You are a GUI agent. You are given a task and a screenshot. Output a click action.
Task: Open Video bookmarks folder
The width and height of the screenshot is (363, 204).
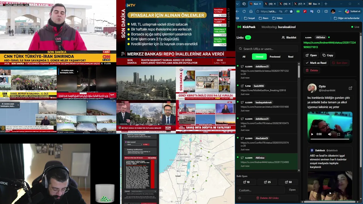277,18
